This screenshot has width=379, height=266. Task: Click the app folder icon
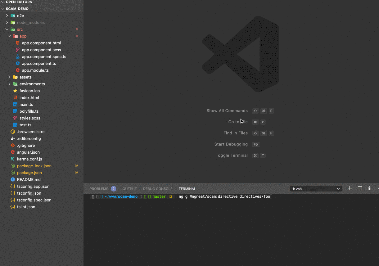[x=15, y=36]
